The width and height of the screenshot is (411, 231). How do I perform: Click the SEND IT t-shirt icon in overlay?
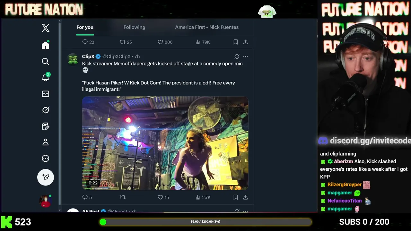267,12
